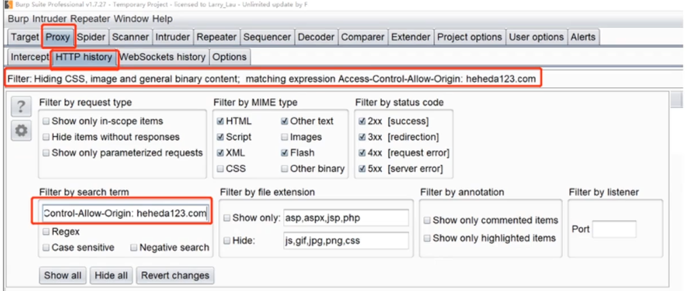Enable the Hide file extensions checkbox

point(227,240)
